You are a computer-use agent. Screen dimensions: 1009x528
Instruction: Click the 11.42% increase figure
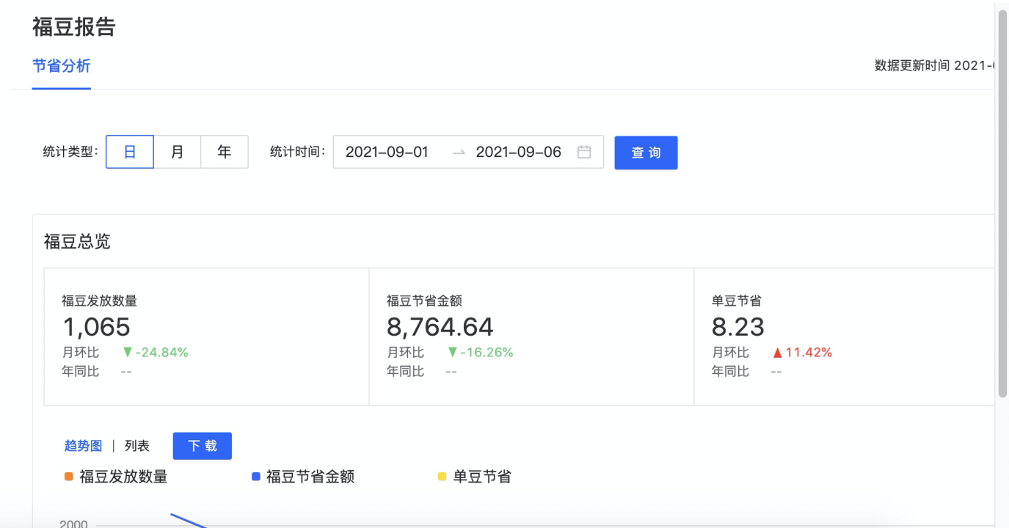click(802, 353)
